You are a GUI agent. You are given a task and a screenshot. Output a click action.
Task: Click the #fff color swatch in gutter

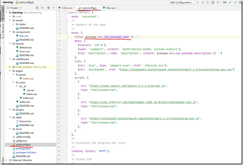pos(63,151)
